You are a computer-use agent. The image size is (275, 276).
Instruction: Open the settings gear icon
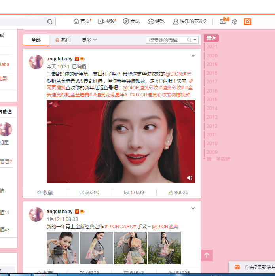[235, 22]
